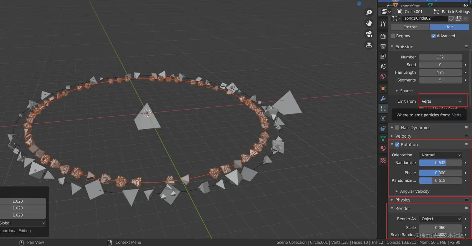Adjust the Randomize 0.632 slider
The height and width of the screenshot is (246, 472).
click(440, 163)
